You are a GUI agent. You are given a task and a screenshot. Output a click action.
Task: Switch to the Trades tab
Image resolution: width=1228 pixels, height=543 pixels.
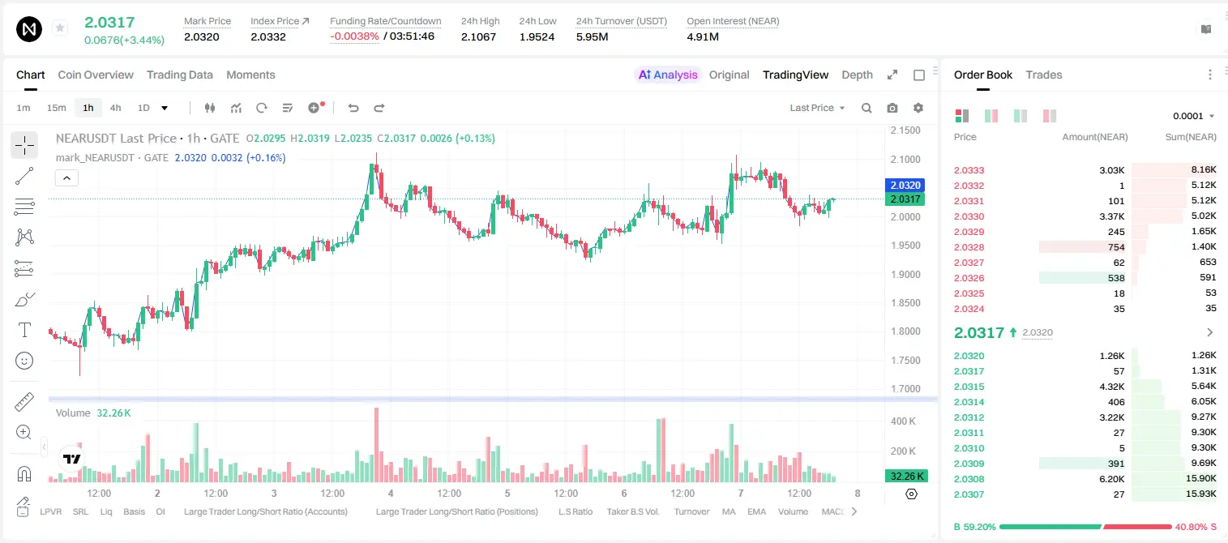click(1043, 75)
